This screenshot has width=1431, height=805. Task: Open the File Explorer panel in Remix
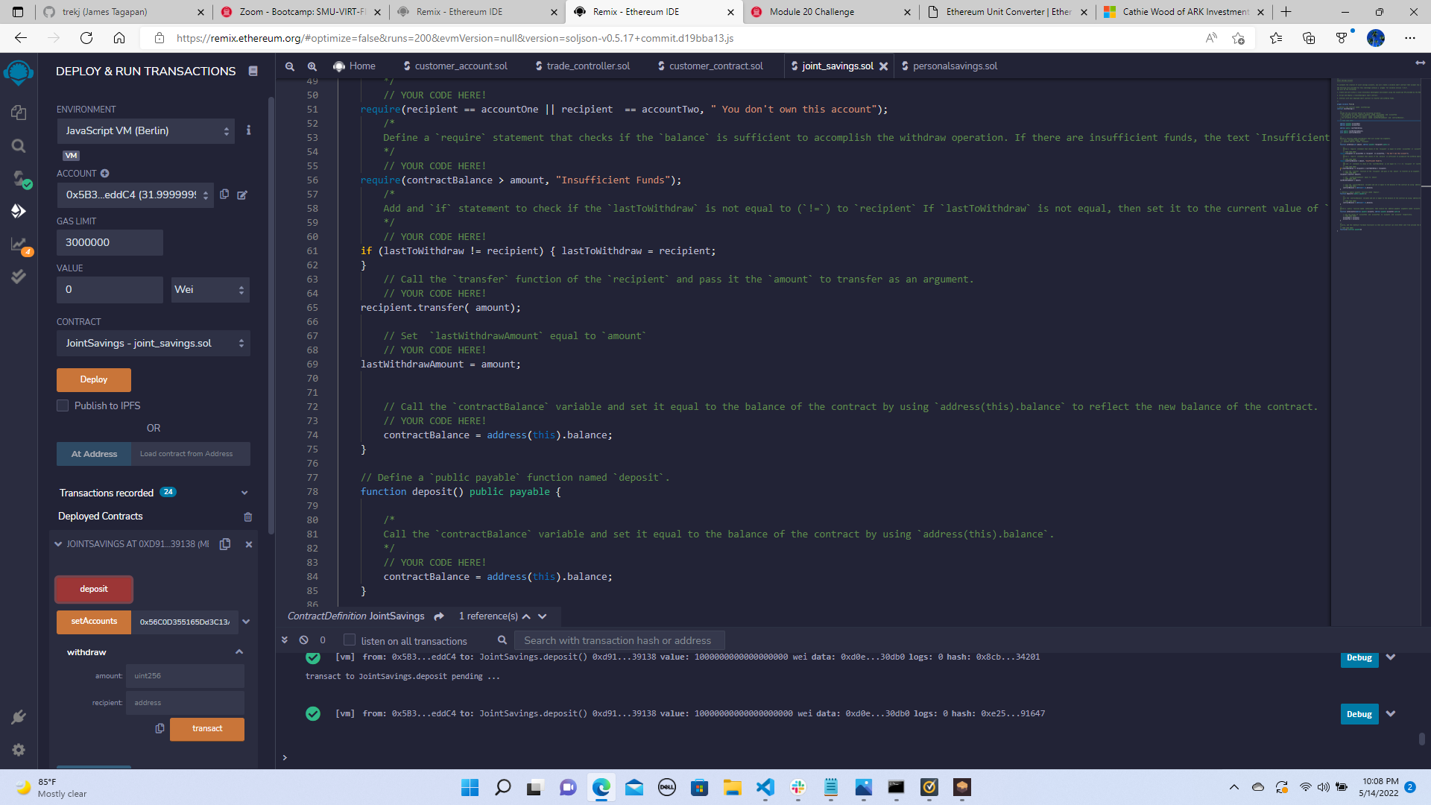[x=18, y=112]
